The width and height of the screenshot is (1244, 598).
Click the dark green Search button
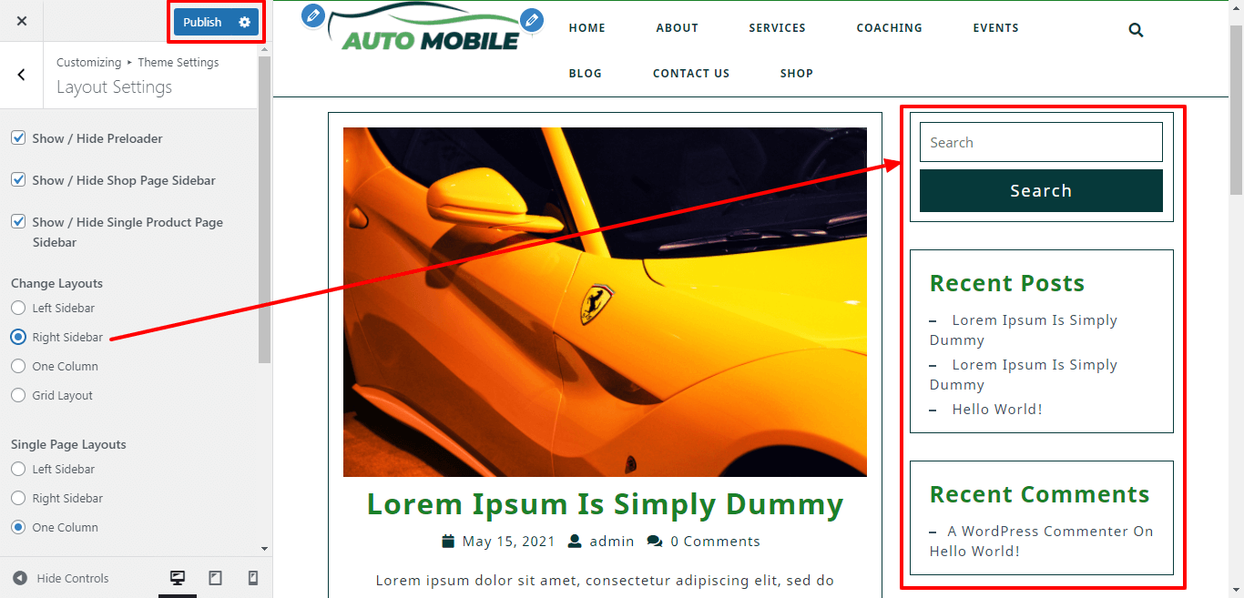point(1041,190)
